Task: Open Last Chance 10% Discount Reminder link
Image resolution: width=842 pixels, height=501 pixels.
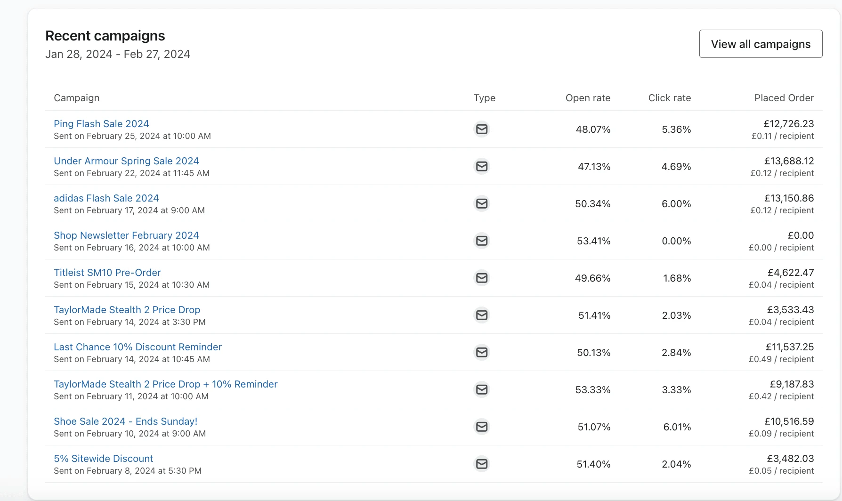Action: [138, 347]
